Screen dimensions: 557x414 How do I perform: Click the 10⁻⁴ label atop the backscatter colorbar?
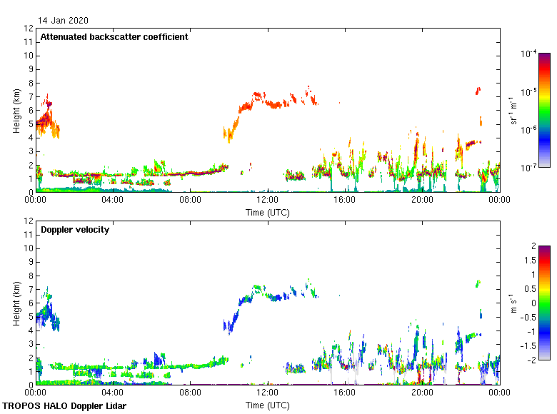click(x=528, y=54)
